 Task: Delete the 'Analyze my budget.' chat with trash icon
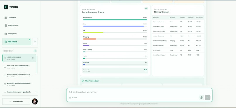click(33, 58)
